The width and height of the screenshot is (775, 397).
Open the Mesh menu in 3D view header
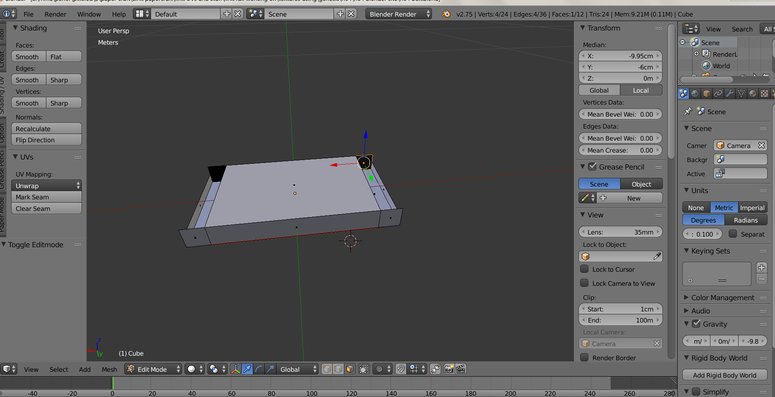point(109,369)
